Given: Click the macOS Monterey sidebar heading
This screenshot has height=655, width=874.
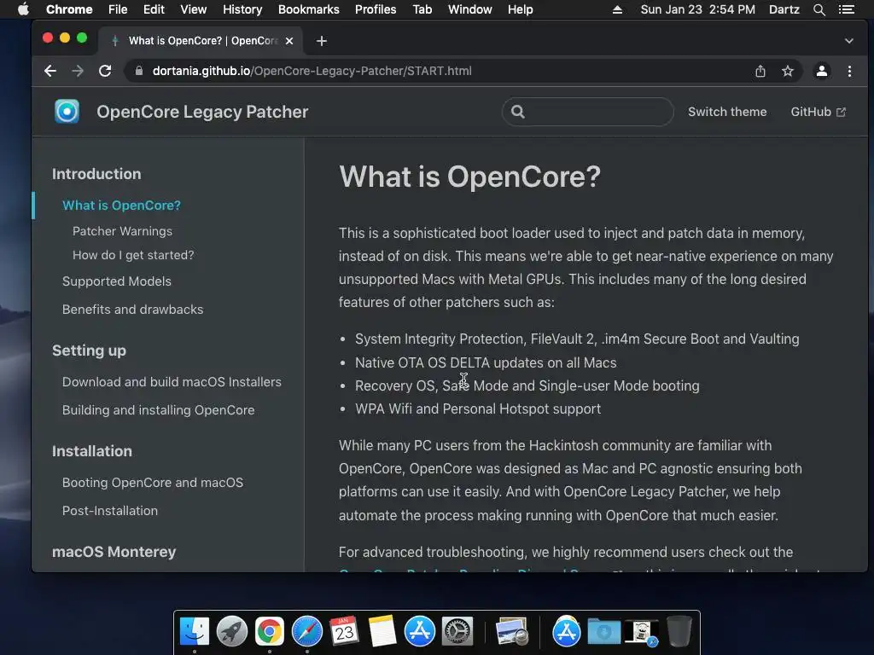Looking at the screenshot, I should click(x=114, y=552).
